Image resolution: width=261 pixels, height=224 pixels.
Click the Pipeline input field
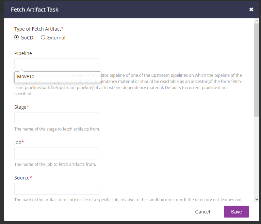(57, 64)
